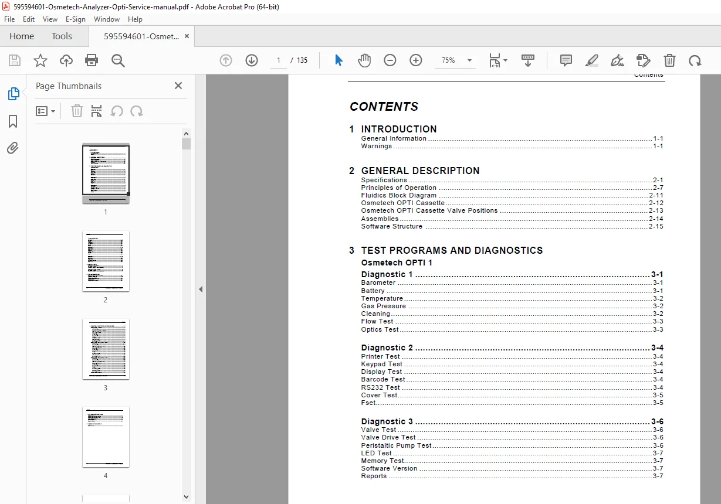Image resolution: width=721 pixels, height=504 pixels.
Task: Rotate the page with the toolbar rotate icon
Action: [695, 60]
